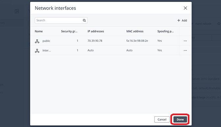Sort by the IP addresses column header
Screen dimensions: 221x127
96,31
